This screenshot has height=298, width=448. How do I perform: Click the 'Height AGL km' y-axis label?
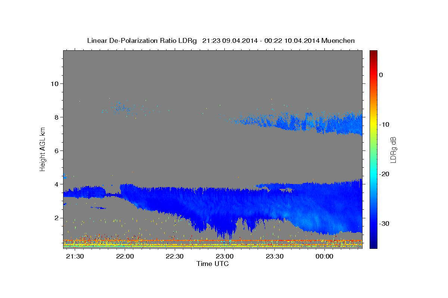pos(43,149)
